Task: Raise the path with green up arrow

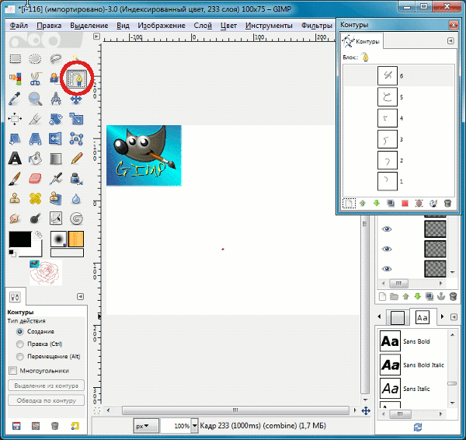Action: [x=362, y=204]
